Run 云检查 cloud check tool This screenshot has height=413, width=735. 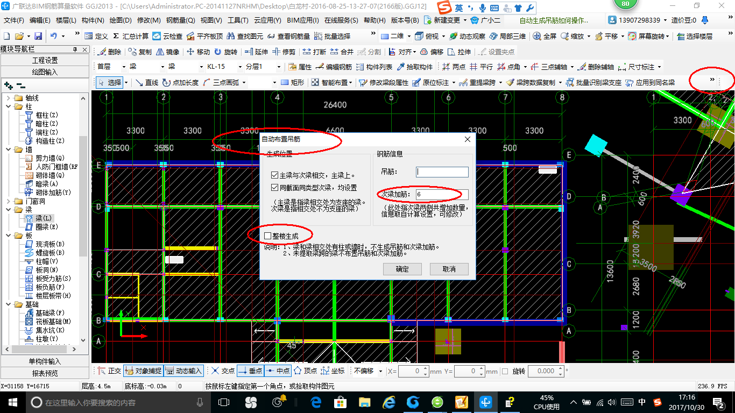[x=167, y=36]
